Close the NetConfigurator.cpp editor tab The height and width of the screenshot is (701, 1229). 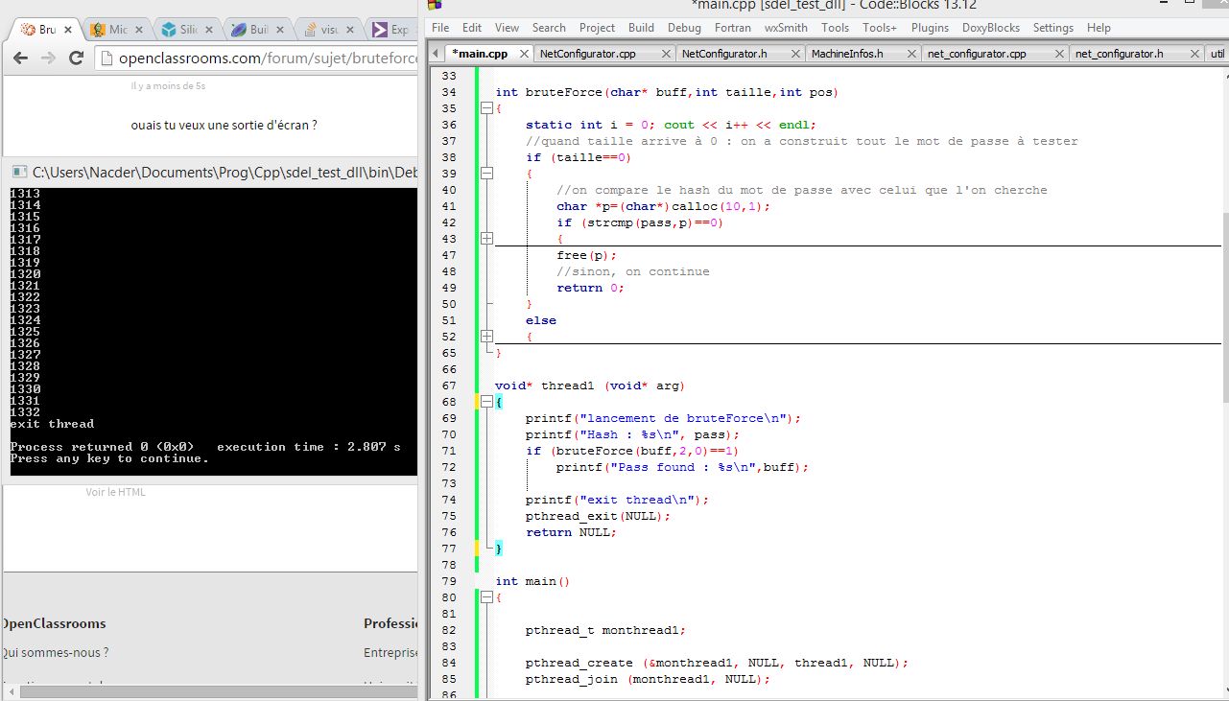667,54
